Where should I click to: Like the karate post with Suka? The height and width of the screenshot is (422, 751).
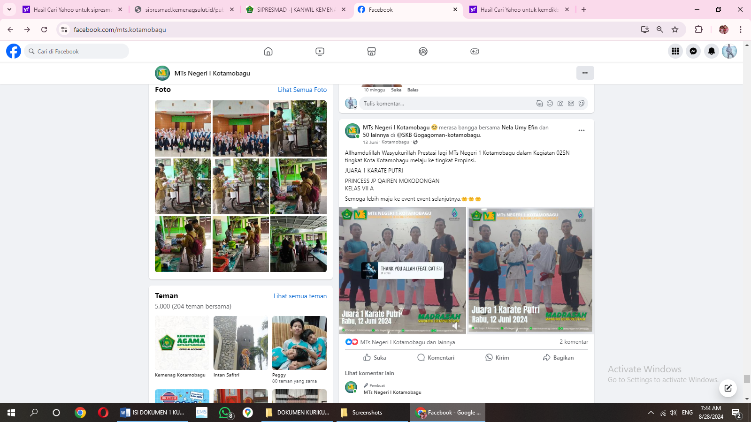(x=375, y=357)
